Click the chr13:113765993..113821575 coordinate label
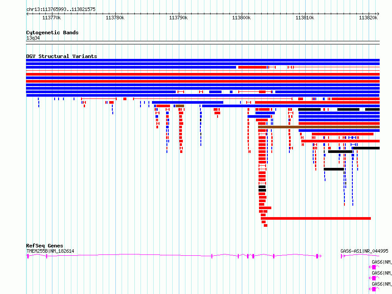Viewport: 392px width, 294px height. pos(61,10)
